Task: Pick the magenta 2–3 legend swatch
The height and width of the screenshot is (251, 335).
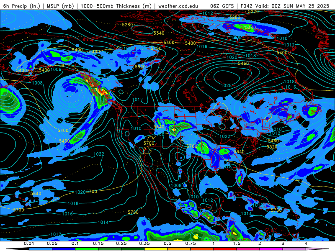Action: (271, 249)
